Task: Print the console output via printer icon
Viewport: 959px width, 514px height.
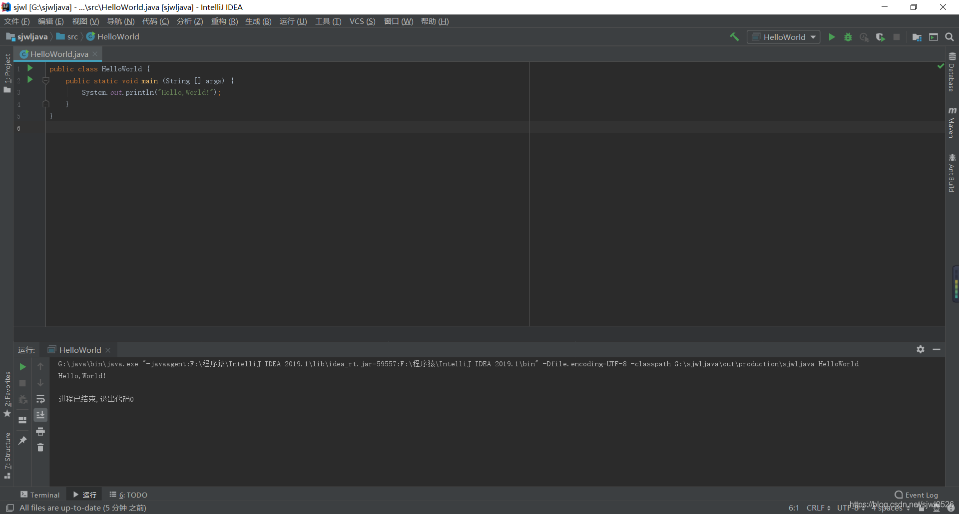Action: (x=40, y=431)
